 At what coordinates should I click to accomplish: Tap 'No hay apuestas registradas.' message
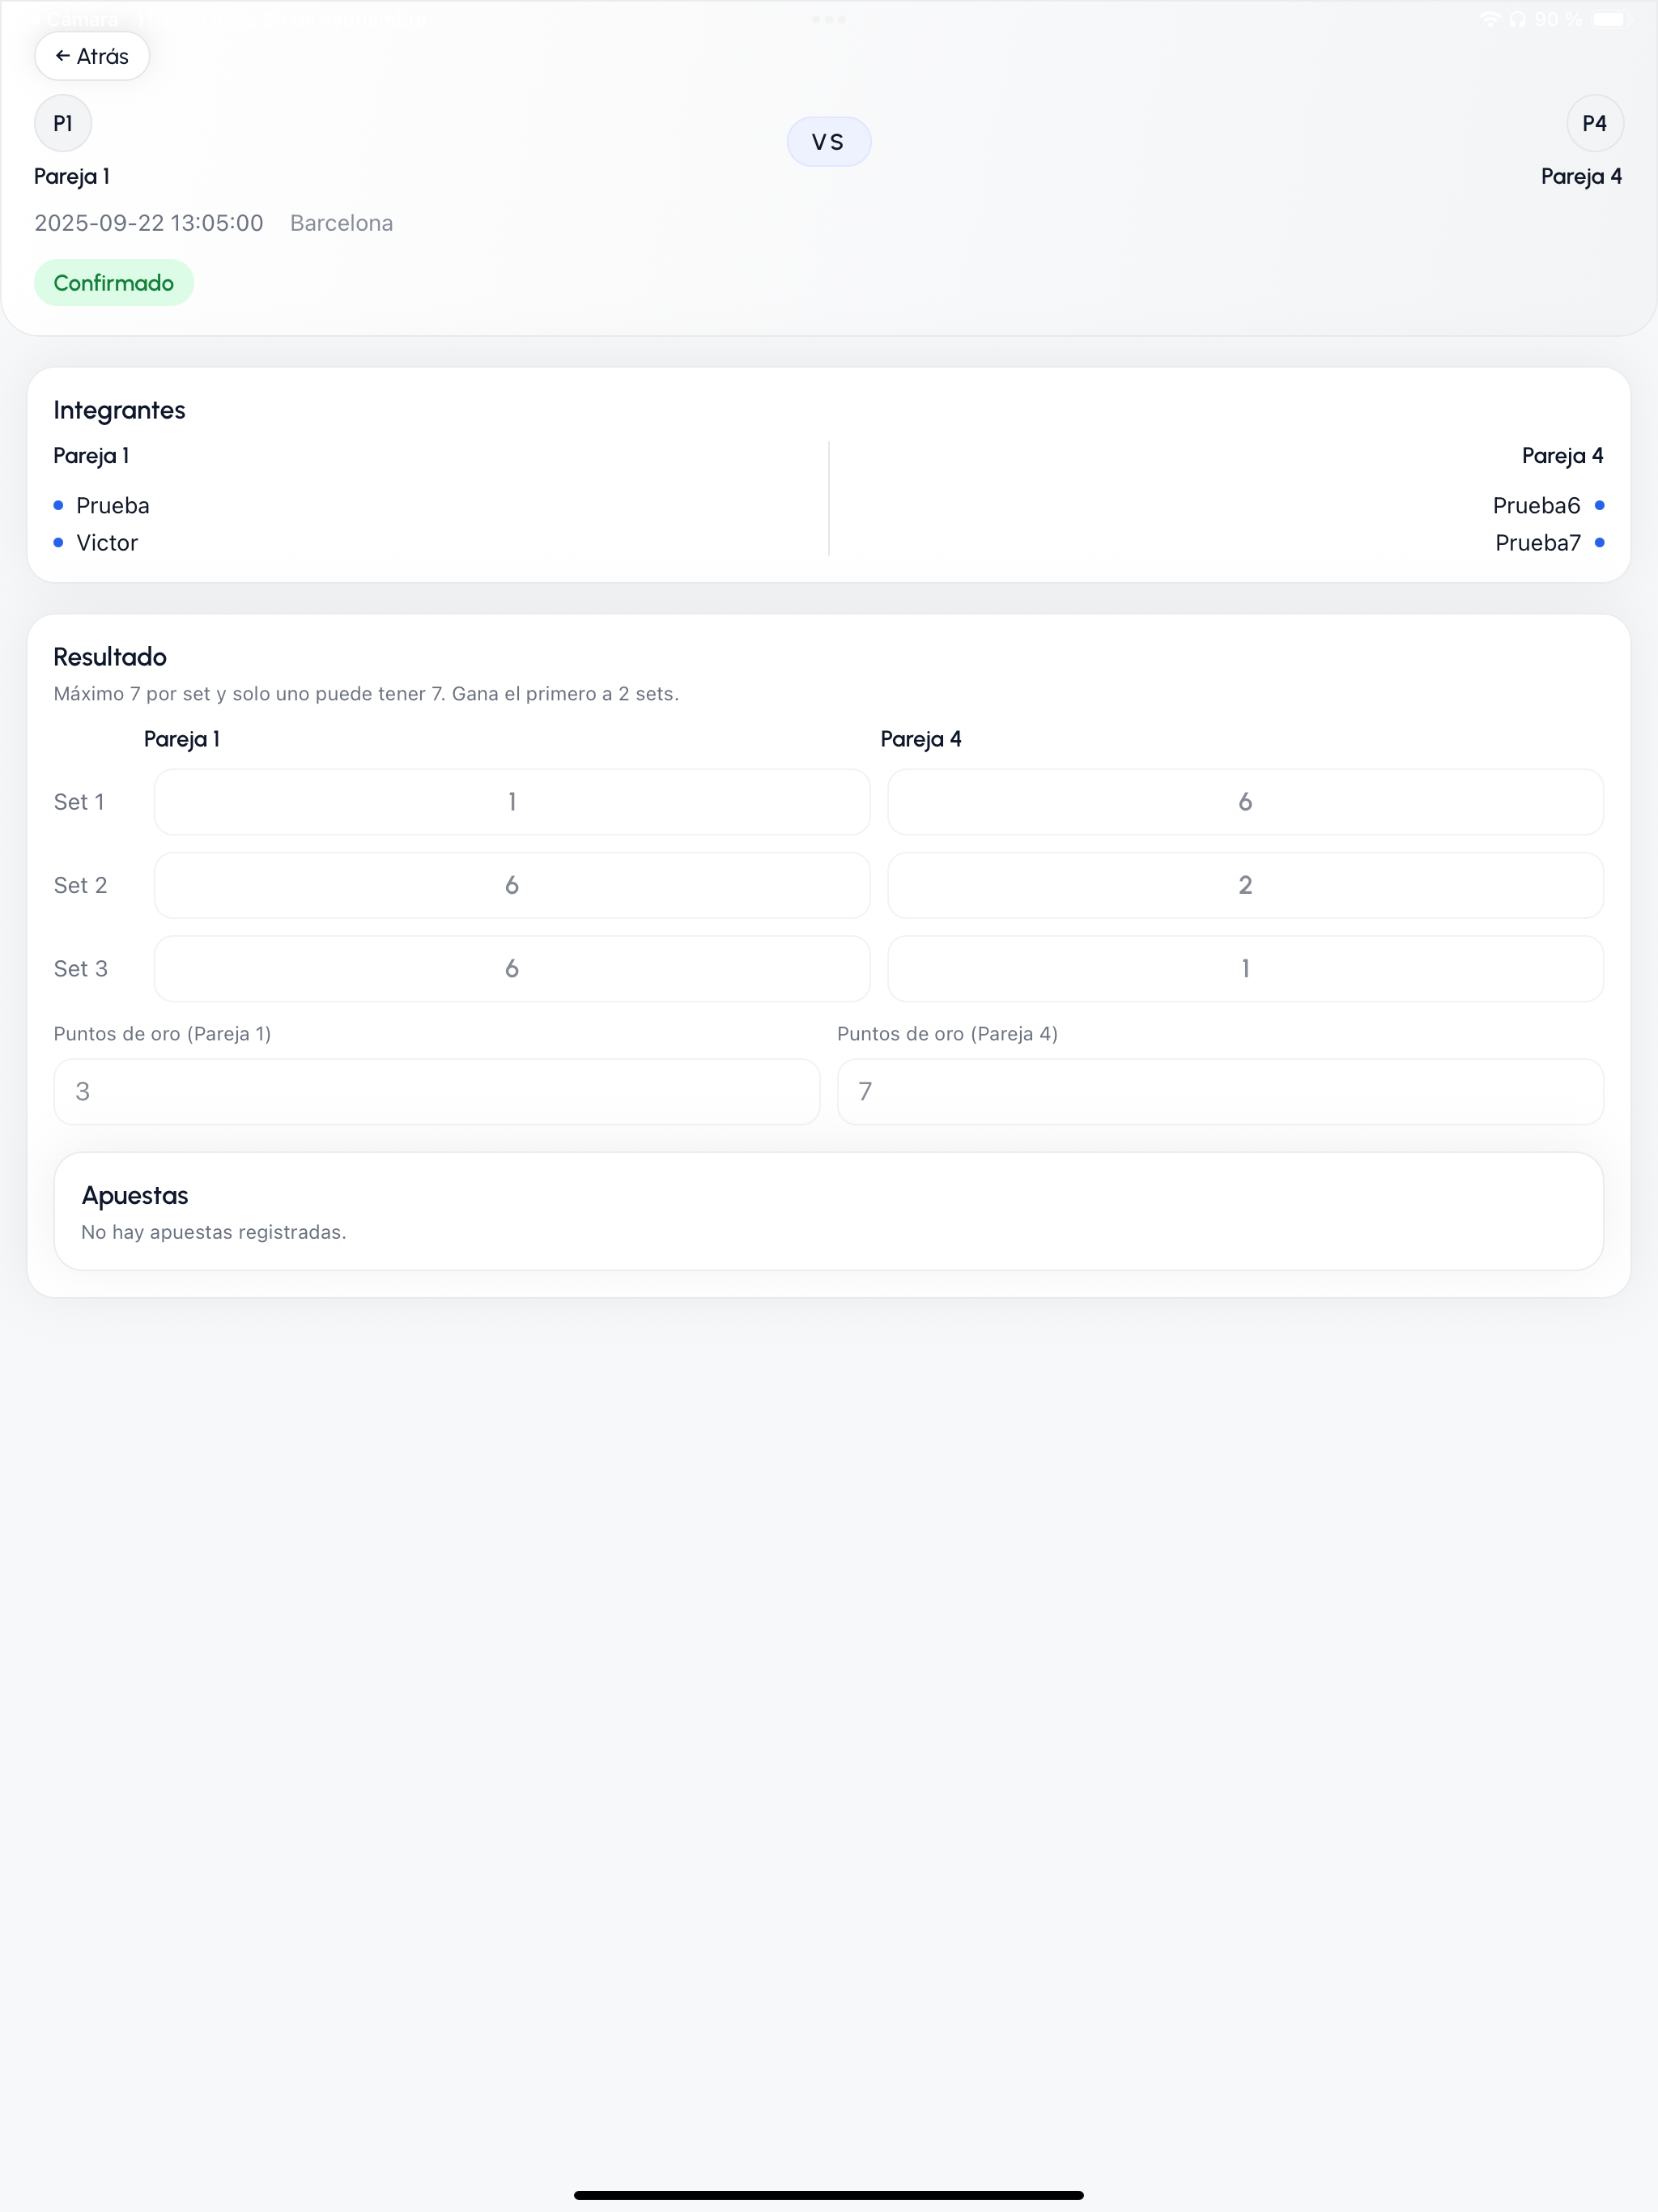214,1232
